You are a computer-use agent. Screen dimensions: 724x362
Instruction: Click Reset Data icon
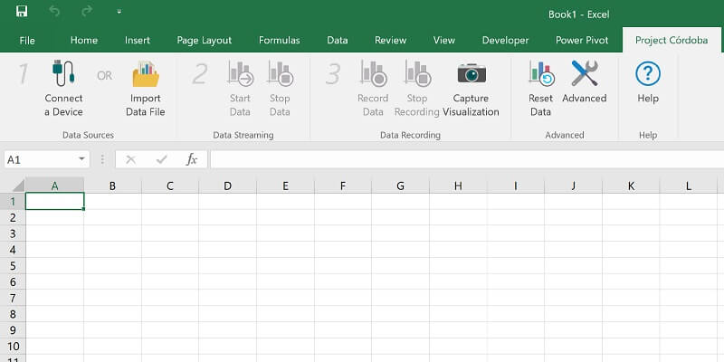541,74
